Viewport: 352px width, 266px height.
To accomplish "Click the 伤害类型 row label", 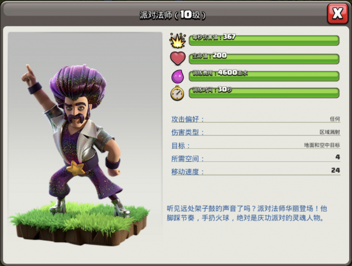I will (188, 132).
